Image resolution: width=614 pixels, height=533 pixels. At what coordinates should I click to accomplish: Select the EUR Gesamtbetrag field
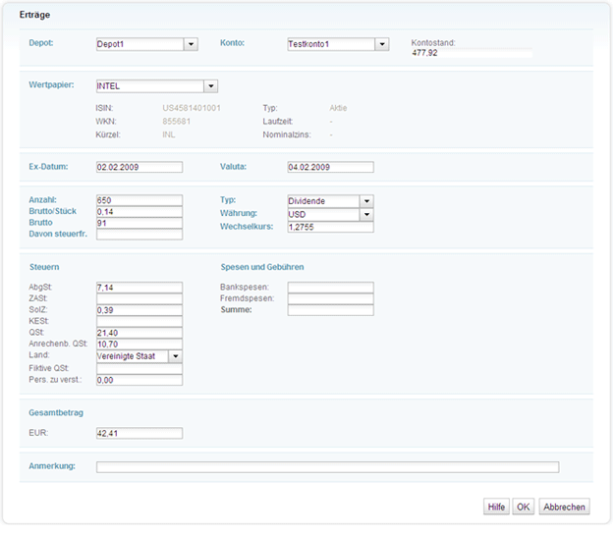tap(139, 433)
